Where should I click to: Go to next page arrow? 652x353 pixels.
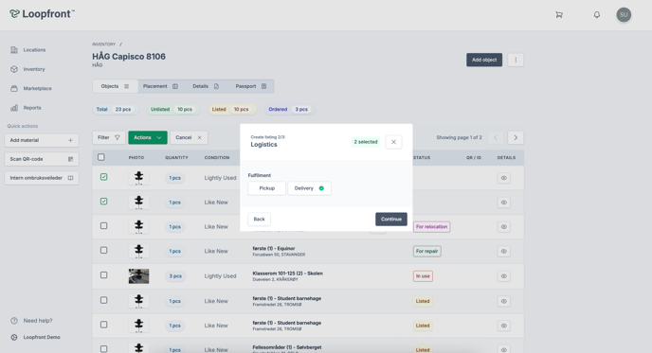click(x=516, y=137)
